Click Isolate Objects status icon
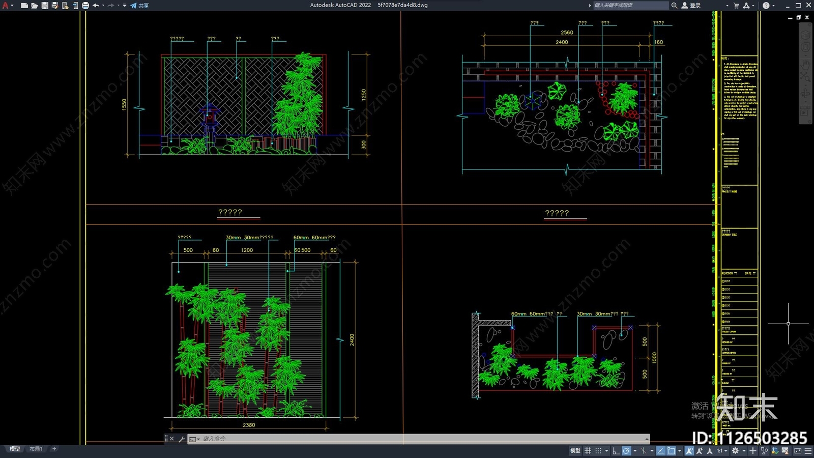This screenshot has width=814, height=458. coord(764,451)
